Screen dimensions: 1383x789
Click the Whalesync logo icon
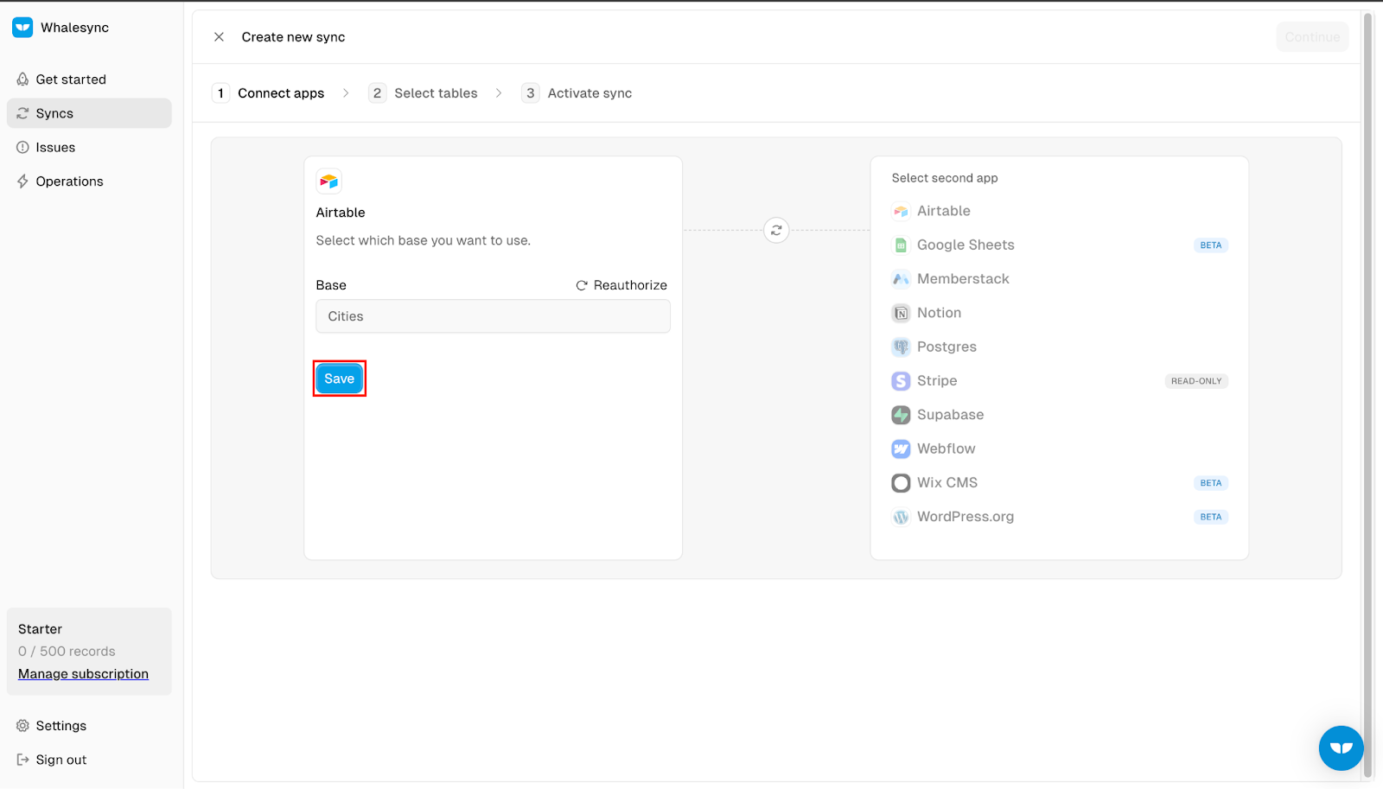click(x=22, y=28)
